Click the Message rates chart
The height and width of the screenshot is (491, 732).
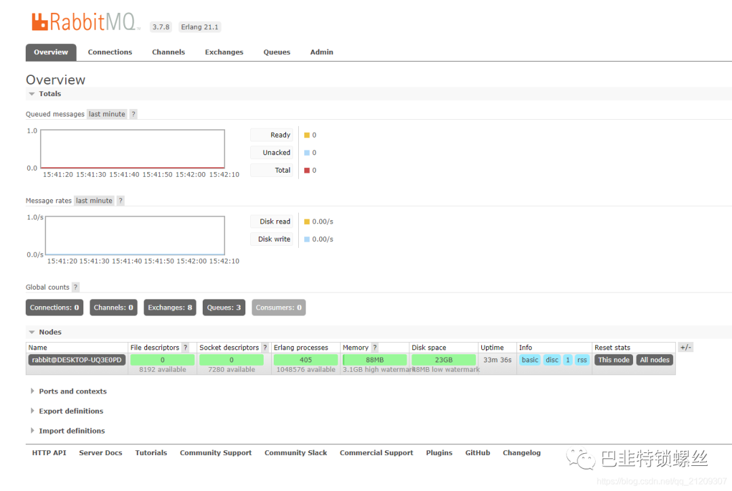[135, 236]
